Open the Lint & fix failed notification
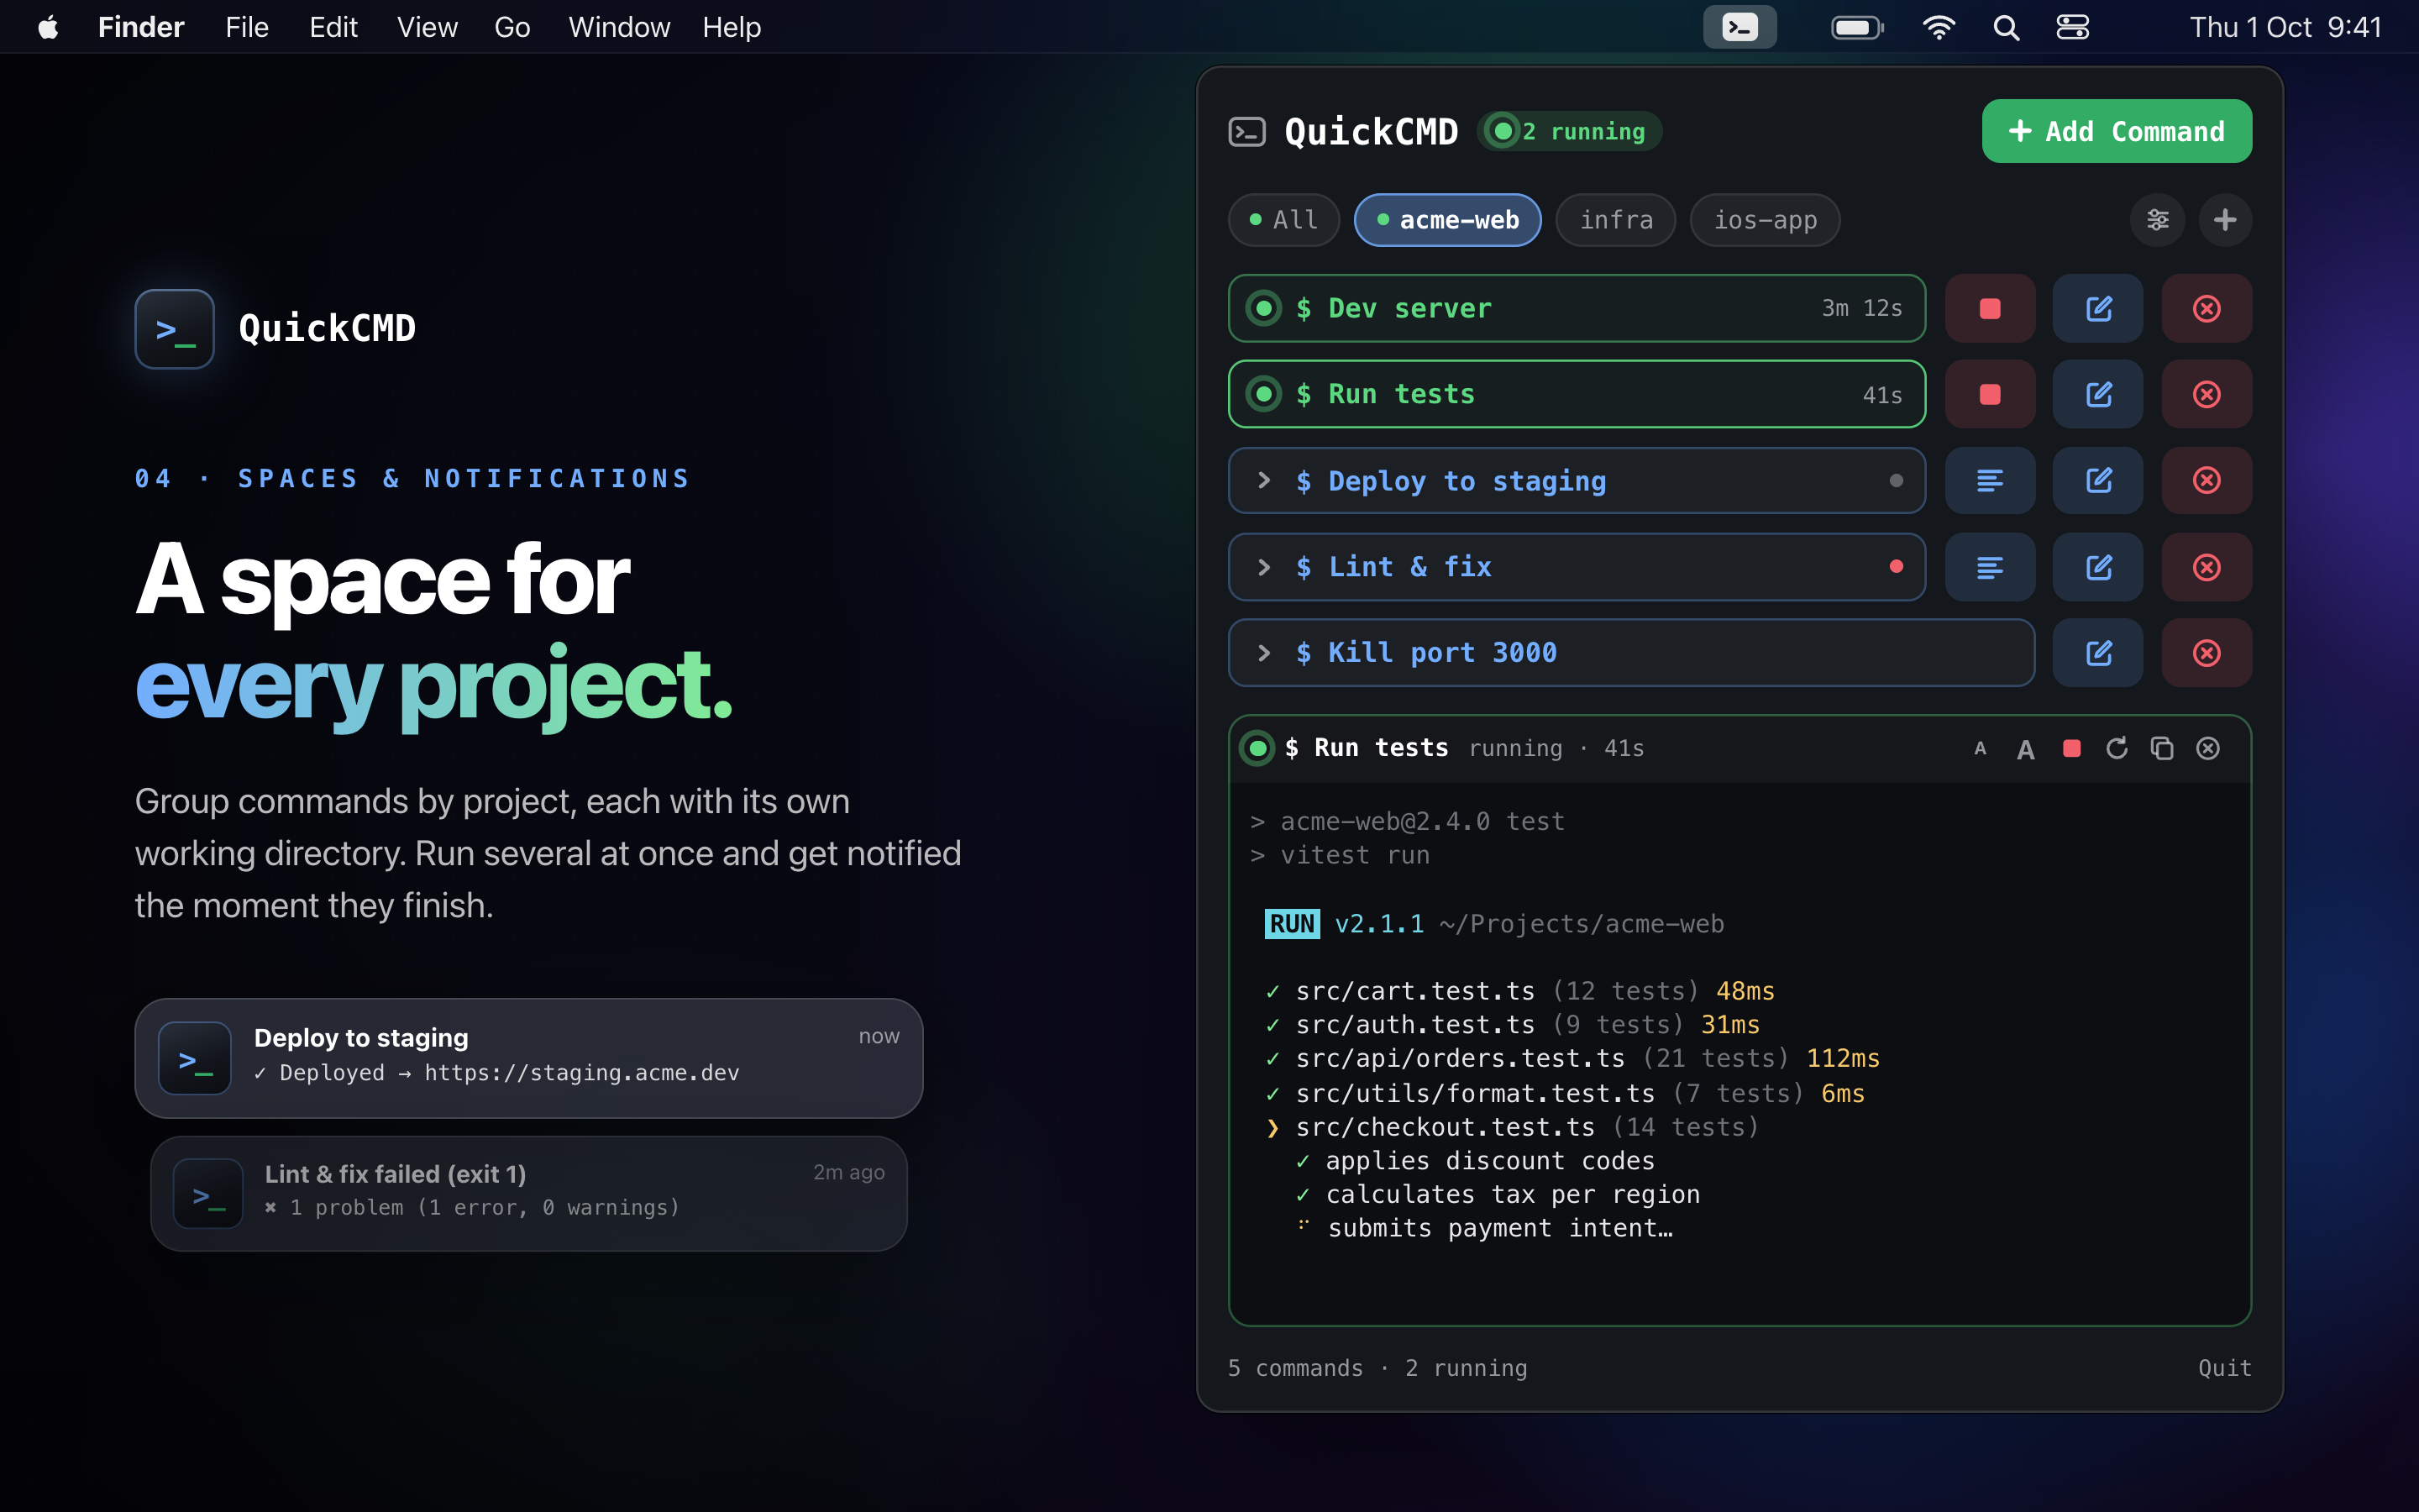This screenshot has height=1512, width=2419. click(529, 1193)
